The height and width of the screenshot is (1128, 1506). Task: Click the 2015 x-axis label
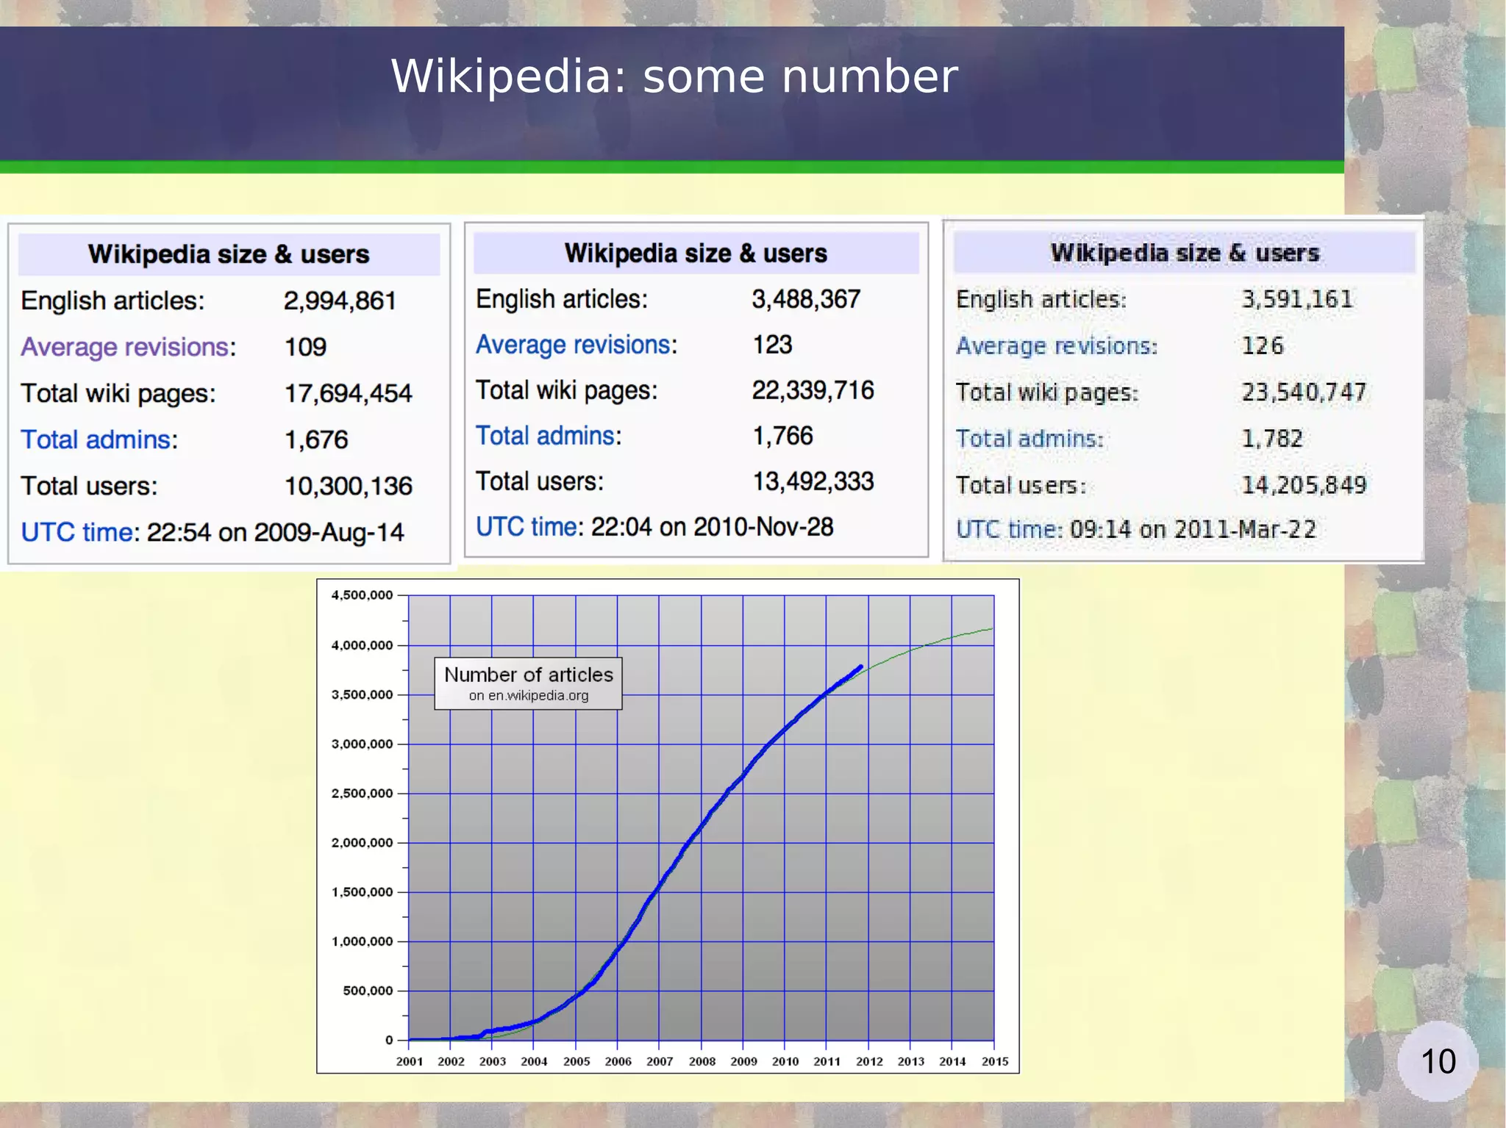click(995, 1061)
